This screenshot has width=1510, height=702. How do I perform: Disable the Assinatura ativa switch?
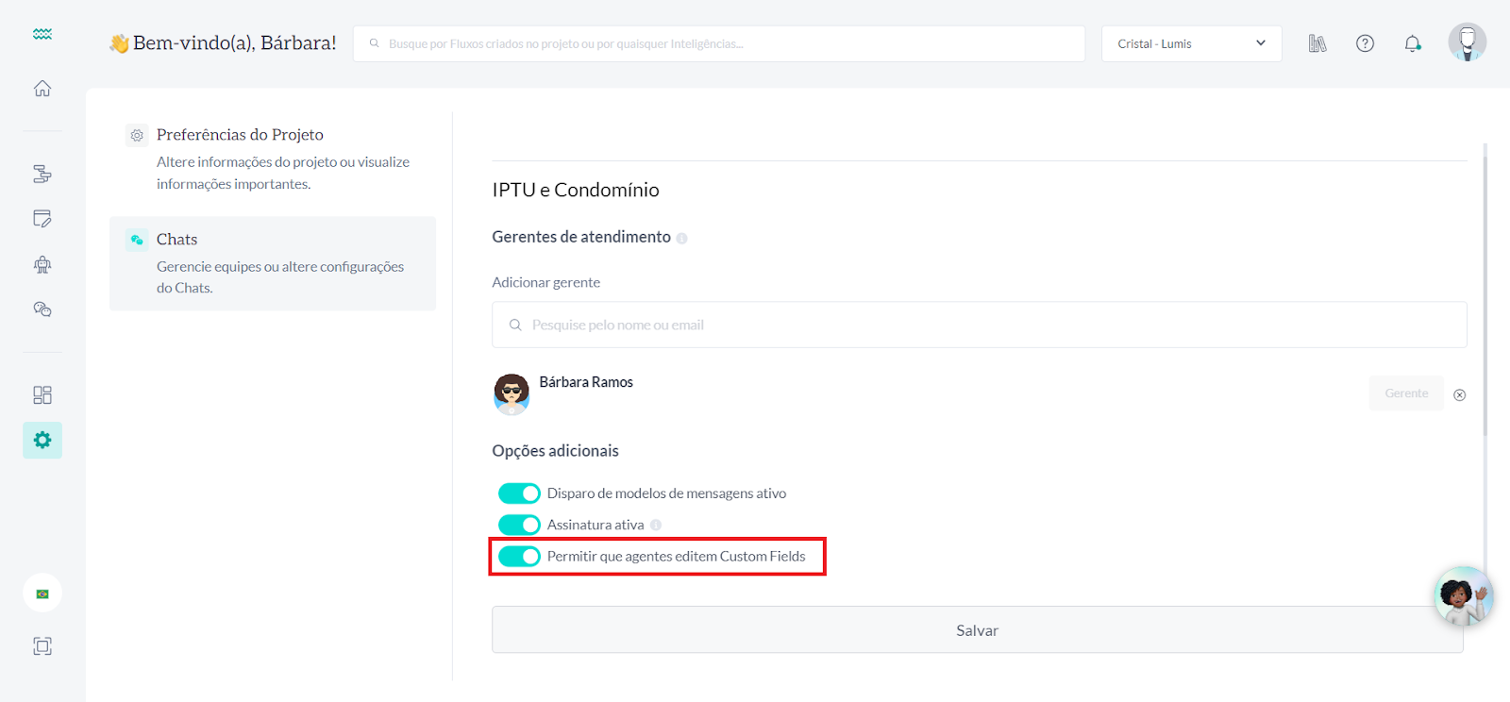click(519, 525)
